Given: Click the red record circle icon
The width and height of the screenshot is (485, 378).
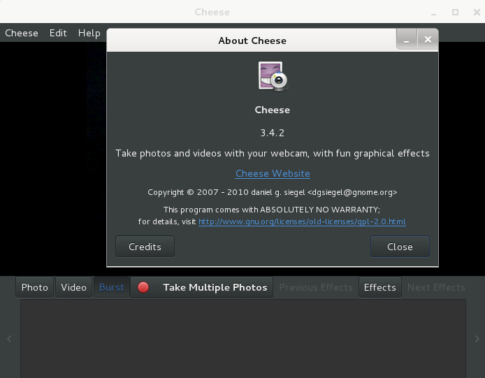Looking at the screenshot, I should [x=143, y=287].
